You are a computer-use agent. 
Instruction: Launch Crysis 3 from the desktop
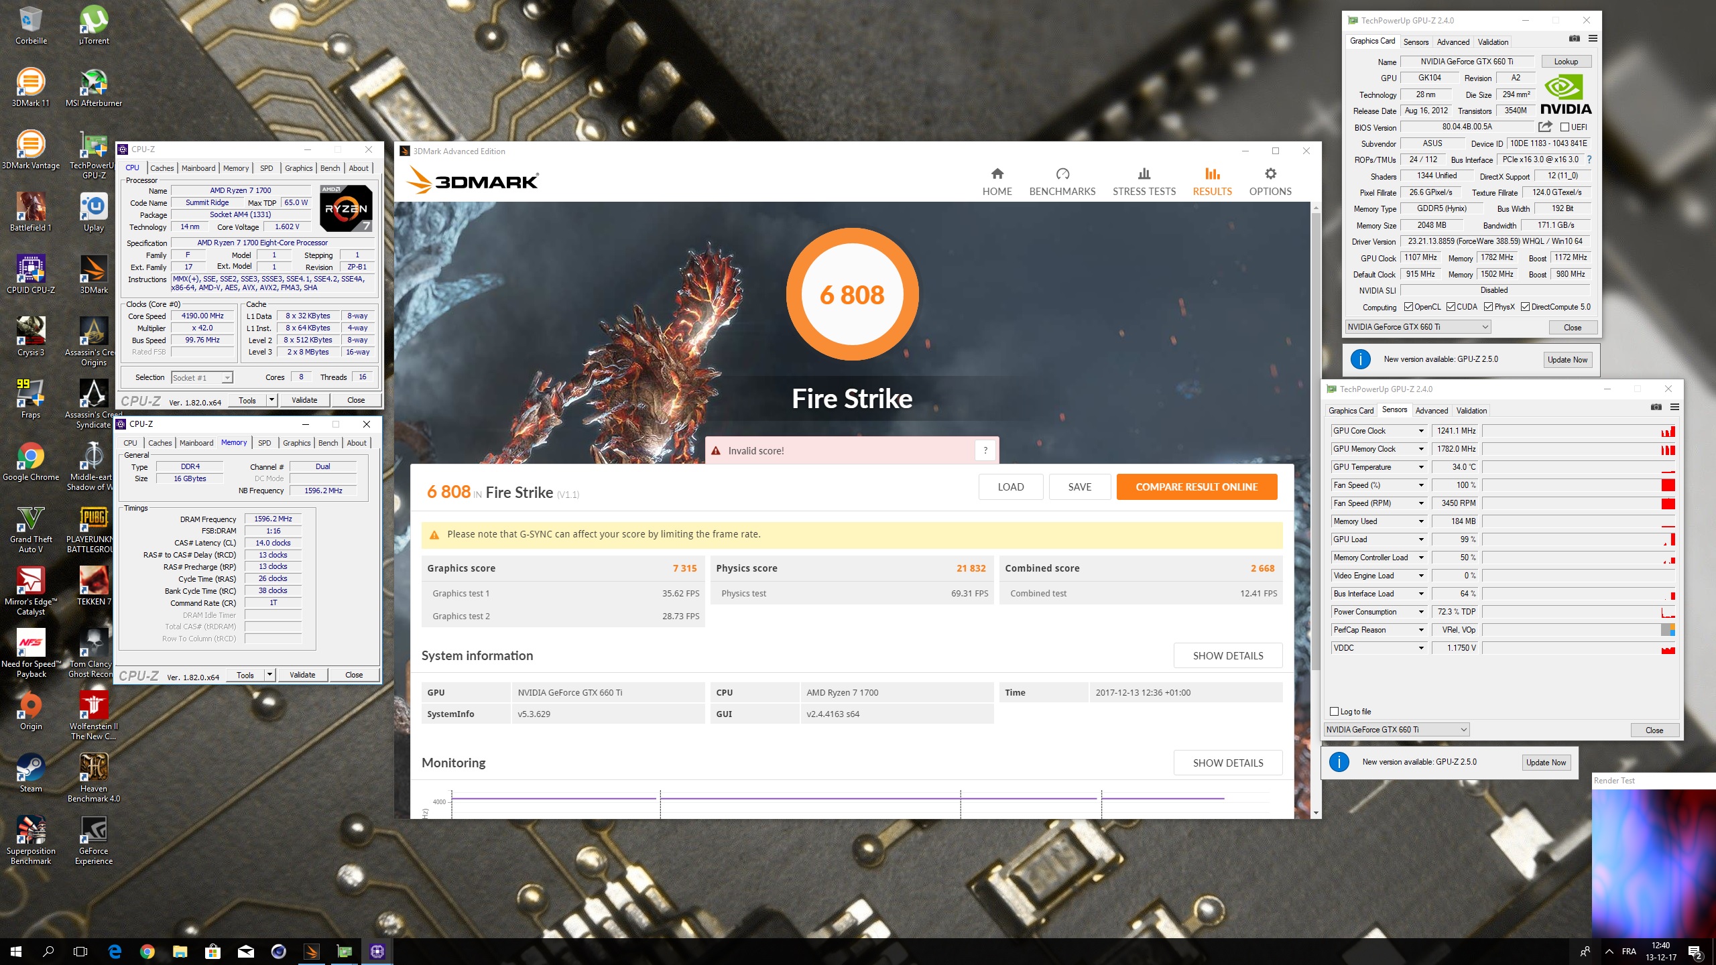pyautogui.click(x=31, y=336)
